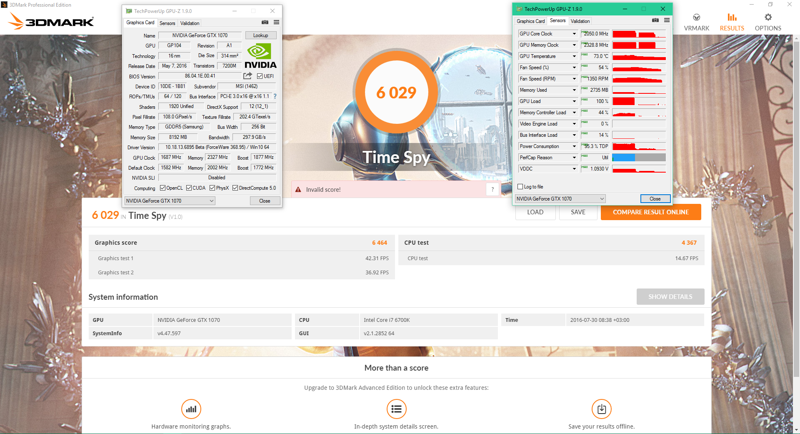Click the PerfCap Reason blue-gray bar
The width and height of the screenshot is (800, 434).
639,158
